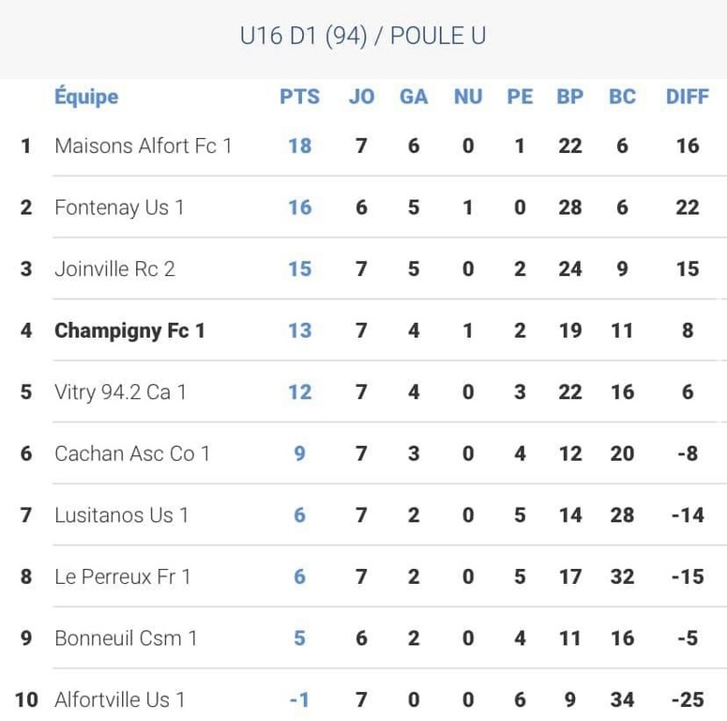Viewport: 727px width, 721px height.
Task: Open the Cachan Asc Co 1 team
Action: [132, 453]
